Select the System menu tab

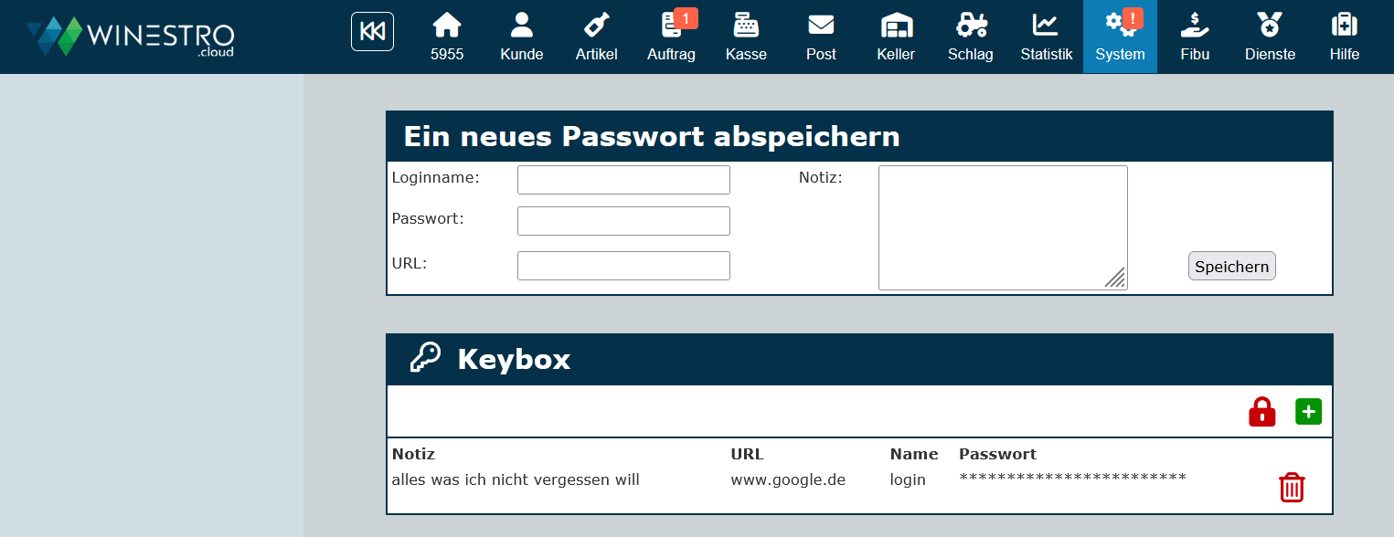click(x=1120, y=37)
